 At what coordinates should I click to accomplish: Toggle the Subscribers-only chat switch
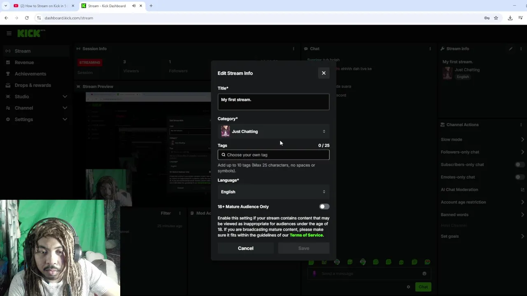coord(520,164)
